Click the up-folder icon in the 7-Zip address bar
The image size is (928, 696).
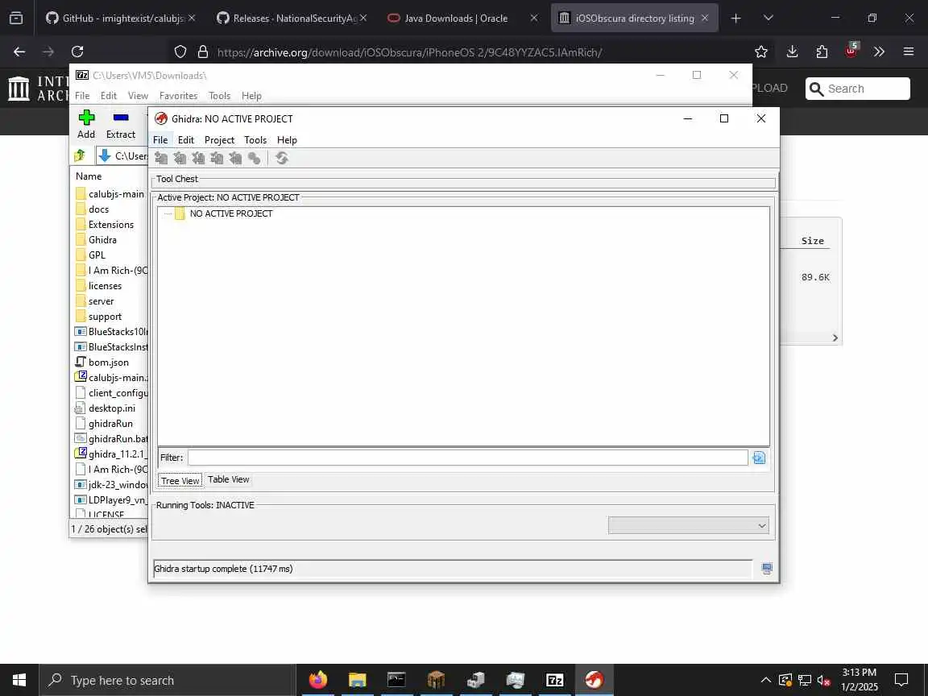tap(79, 155)
